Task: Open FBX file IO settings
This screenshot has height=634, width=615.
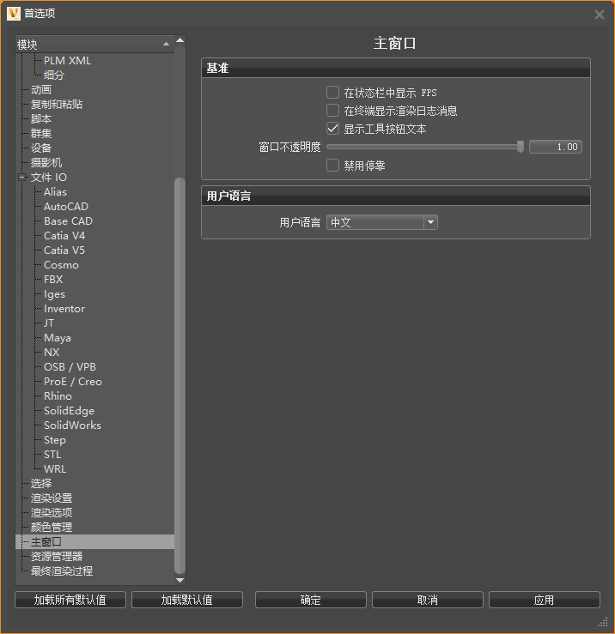Action: pos(53,280)
